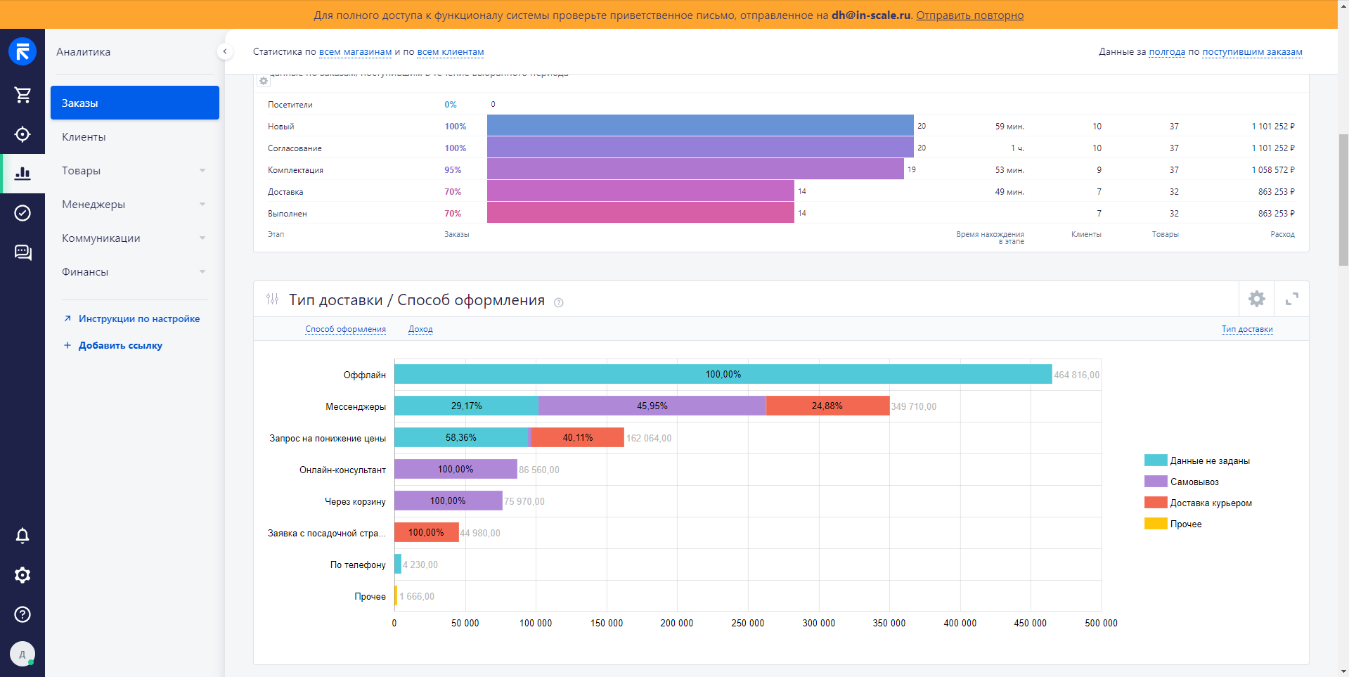Click the Новый funnel stage bar
Image resolution: width=1349 pixels, height=677 pixels.
(700, 125)
